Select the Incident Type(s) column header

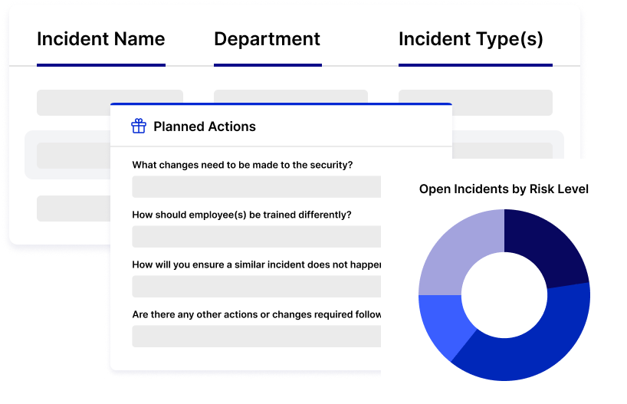coord(471,39)
